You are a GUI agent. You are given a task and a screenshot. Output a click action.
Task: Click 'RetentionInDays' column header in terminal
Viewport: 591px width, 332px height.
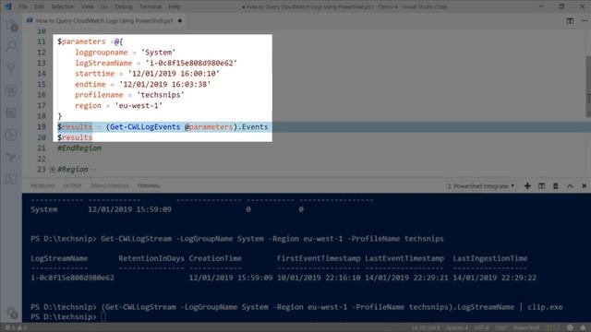pos(151,258)
